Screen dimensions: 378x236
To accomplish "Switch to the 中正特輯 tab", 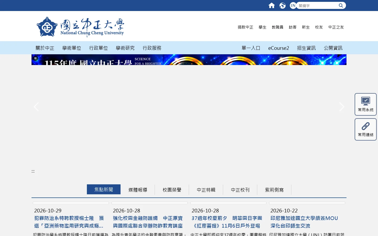I will pyautogui.click(x=206, y=190).
